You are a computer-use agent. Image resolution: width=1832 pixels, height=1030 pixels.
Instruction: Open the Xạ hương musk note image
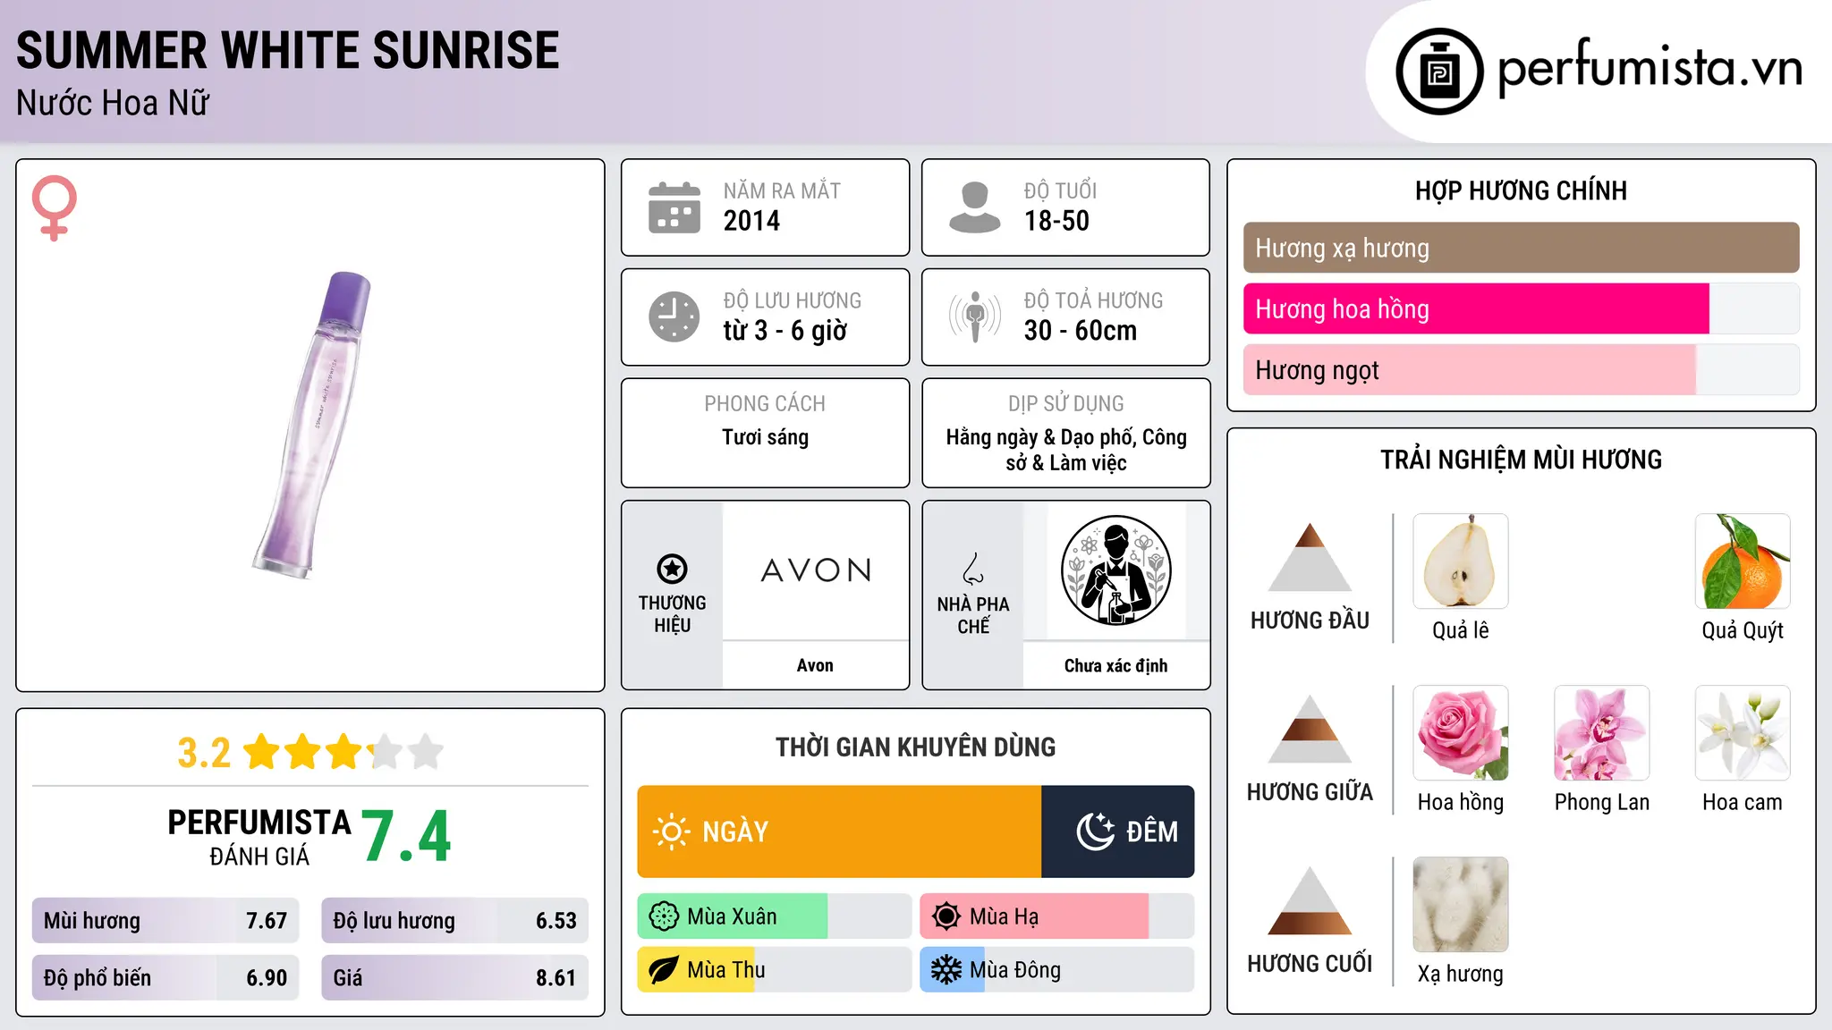tap(1461, 905)
